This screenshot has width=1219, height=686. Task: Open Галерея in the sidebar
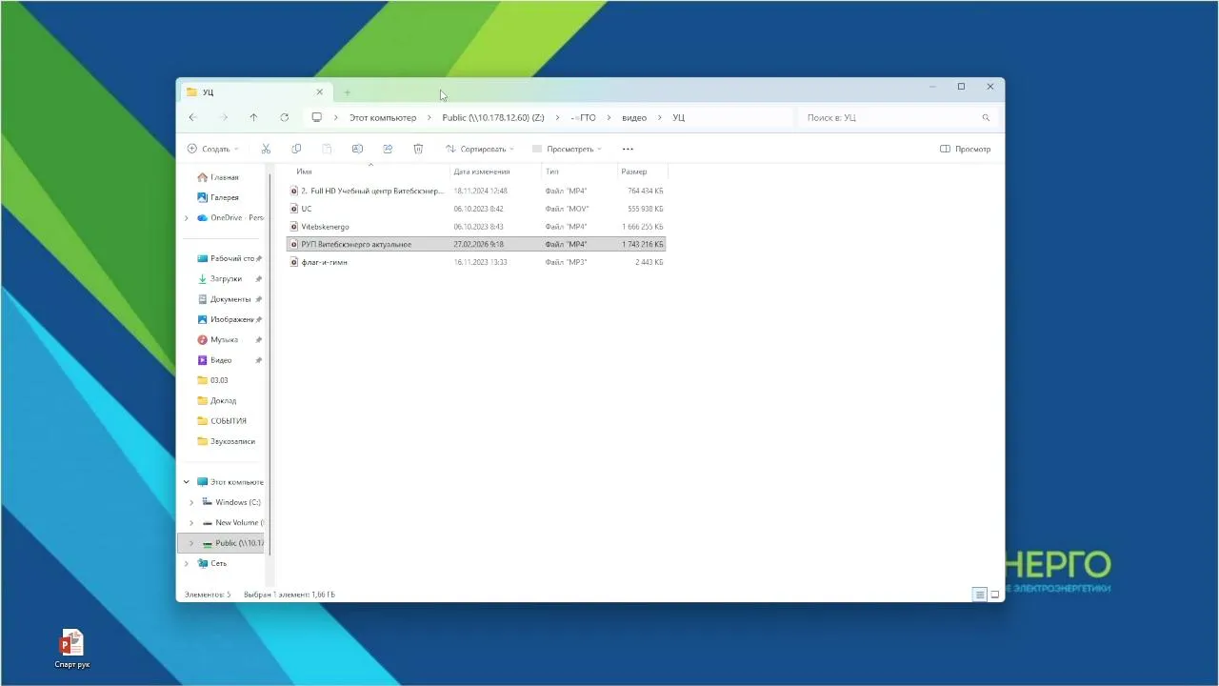(218, 197)
